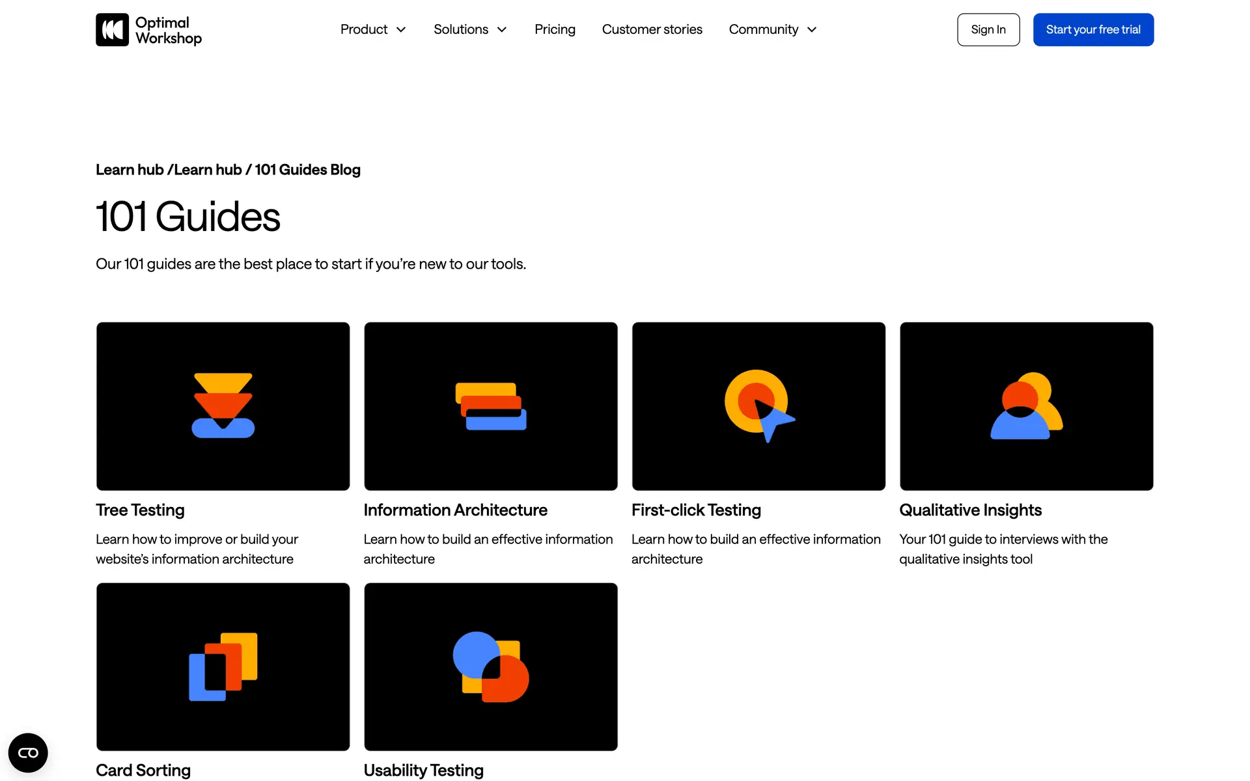Open the Pricing page
This screenshot has width=1250, height=781.
point(555,30)
